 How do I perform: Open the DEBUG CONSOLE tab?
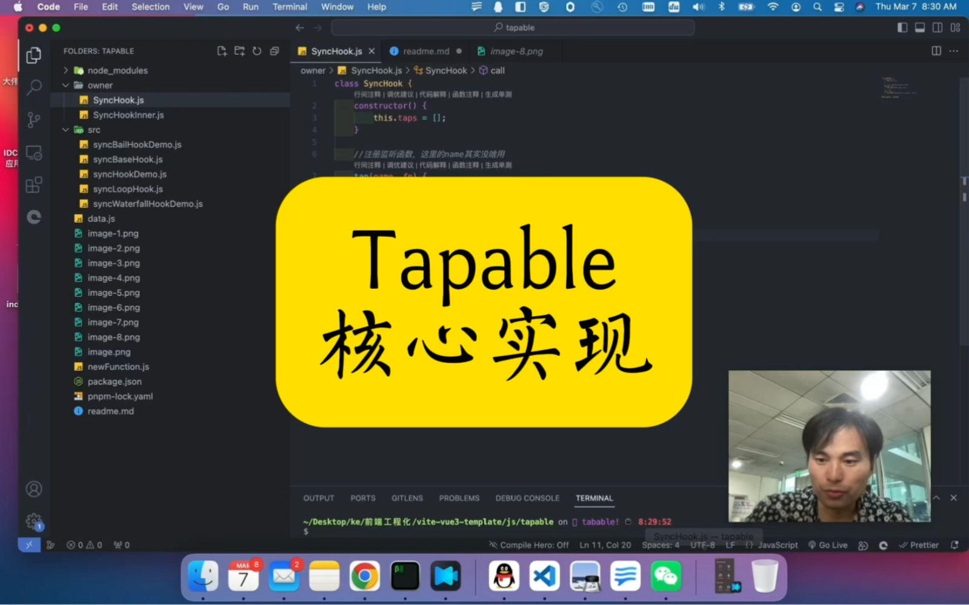(527, 498)
